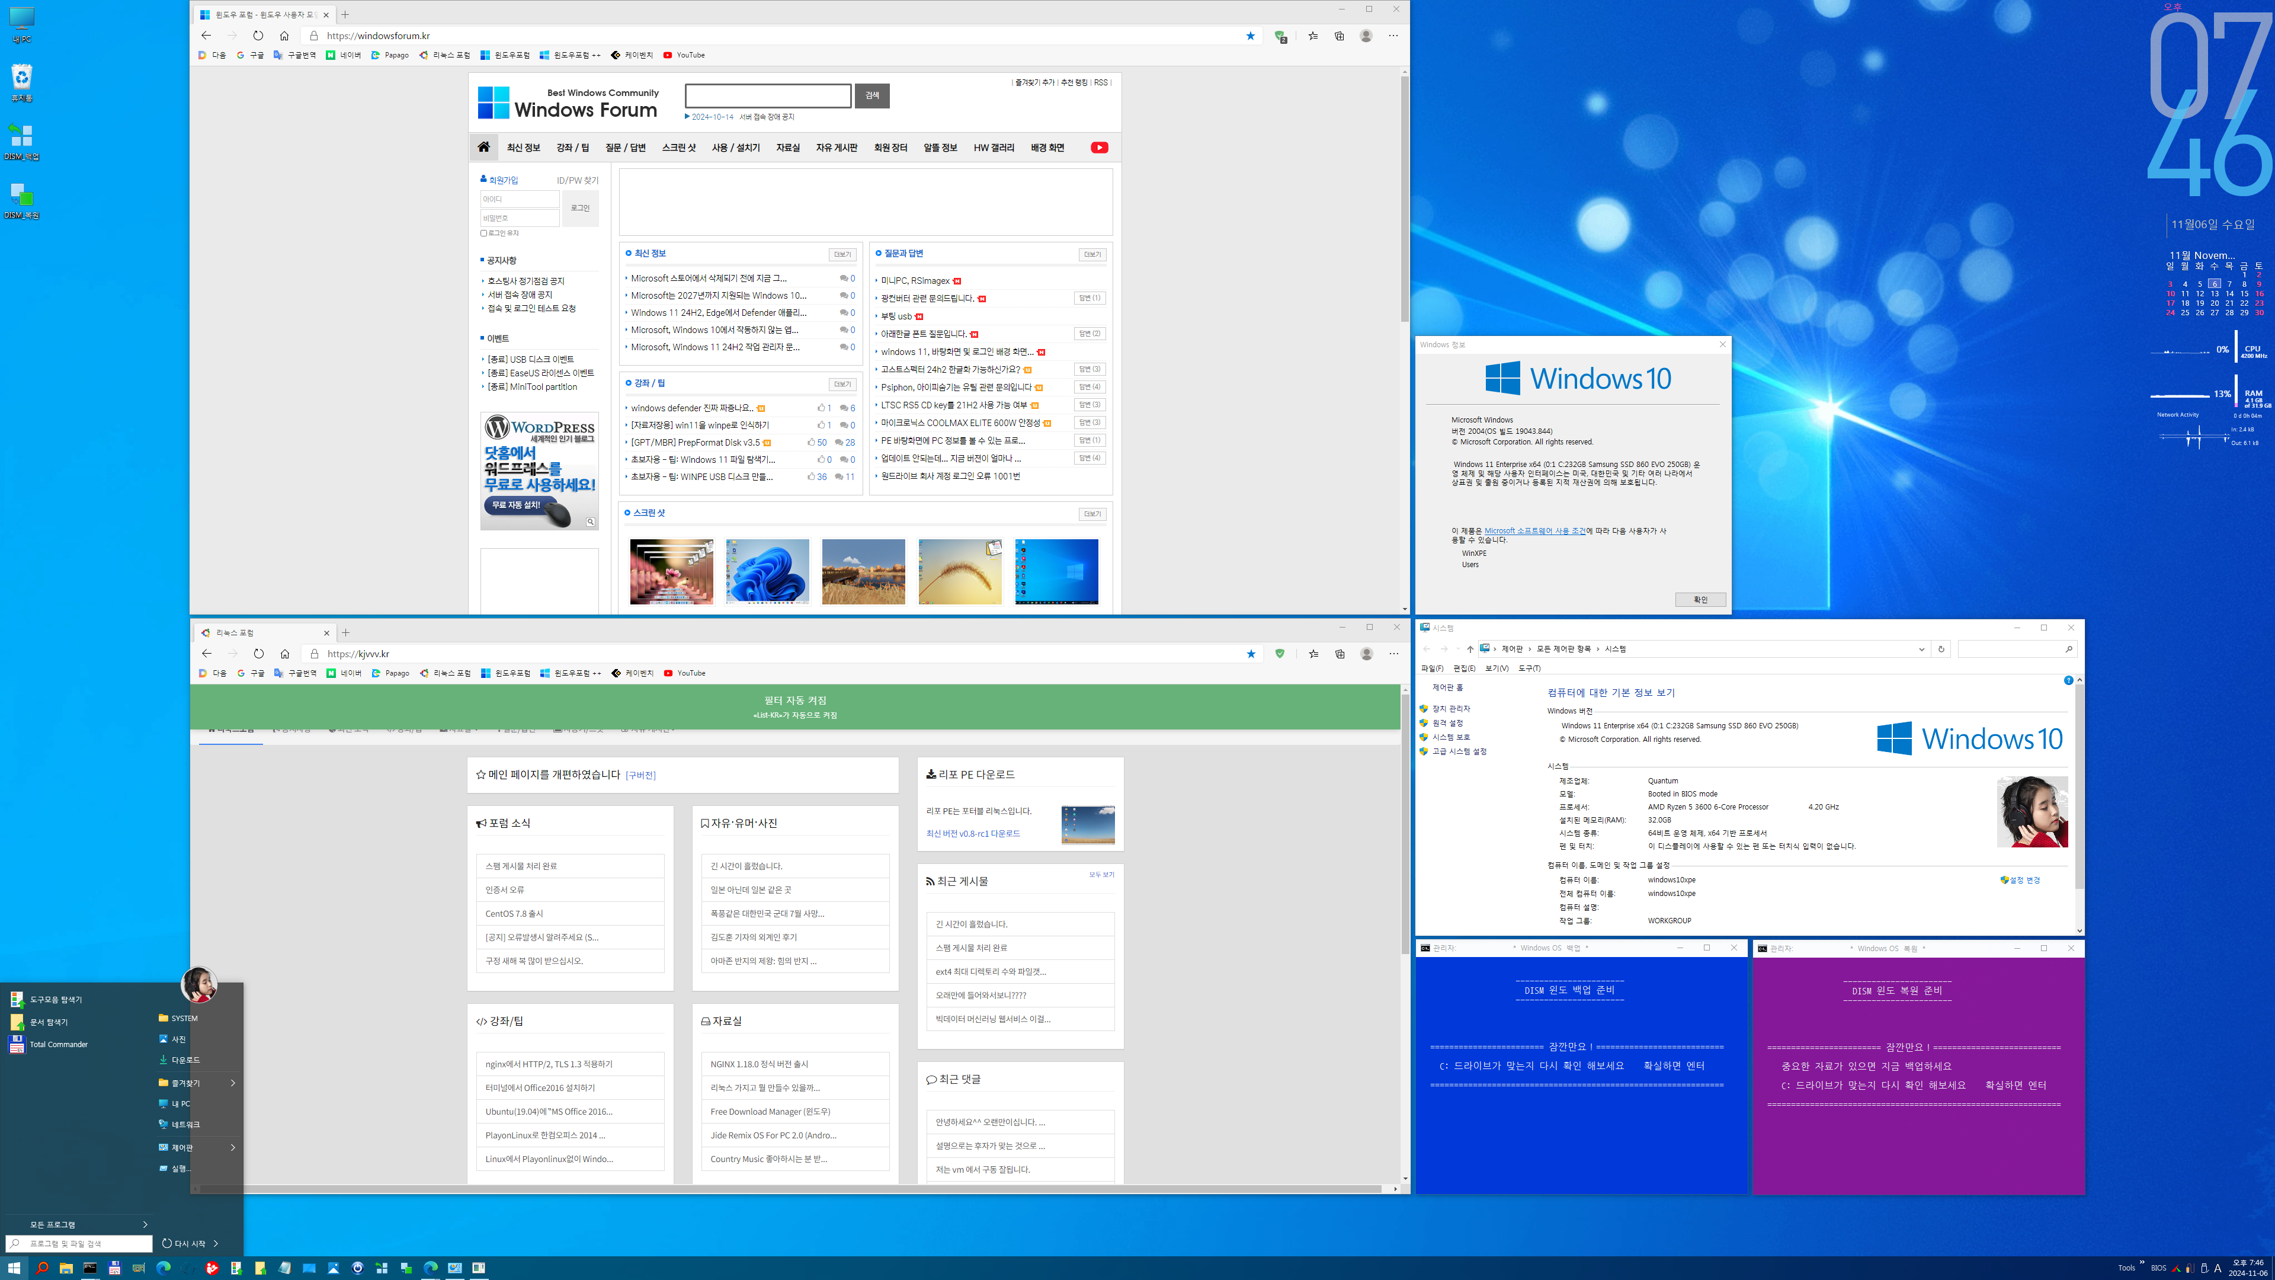Expand the 제어판 submenu in start menu

232,1147
